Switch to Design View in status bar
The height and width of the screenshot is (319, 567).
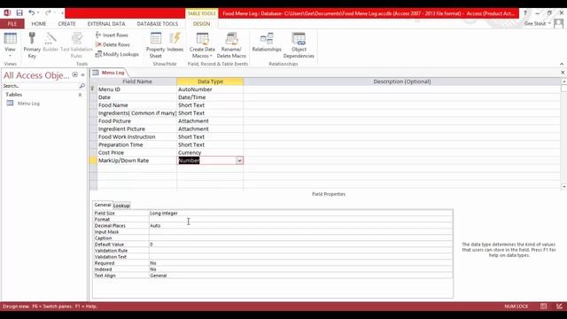[x=559, y=307]
